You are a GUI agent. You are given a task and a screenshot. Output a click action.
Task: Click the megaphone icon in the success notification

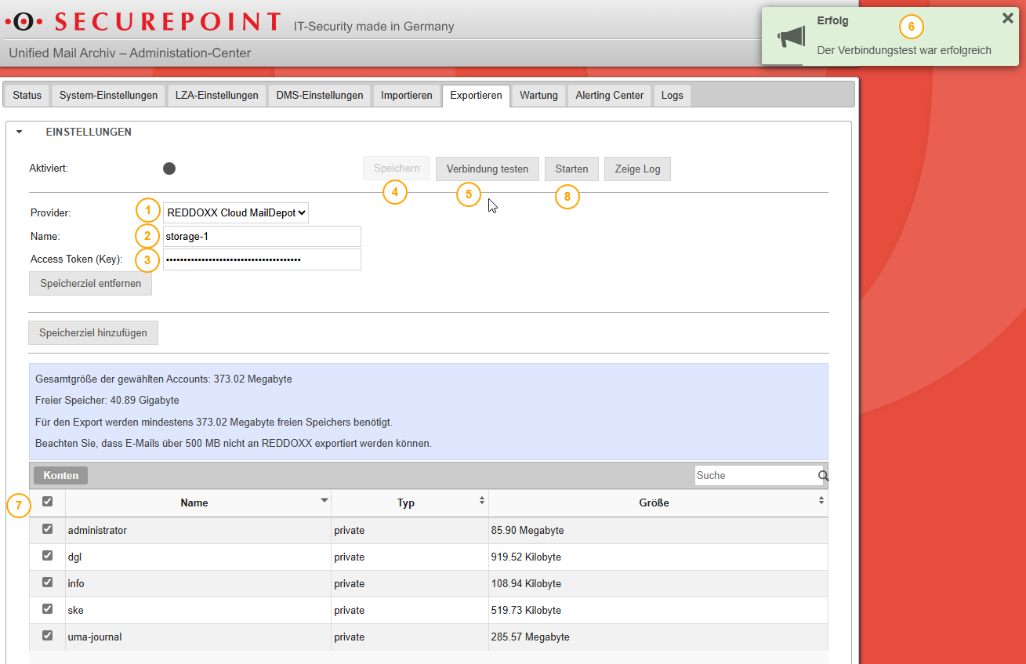pyautogui.click(x=791, y=35)
